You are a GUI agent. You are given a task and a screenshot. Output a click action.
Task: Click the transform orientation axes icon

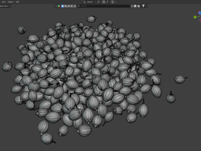pyautogui.click(x=85, y=2)
